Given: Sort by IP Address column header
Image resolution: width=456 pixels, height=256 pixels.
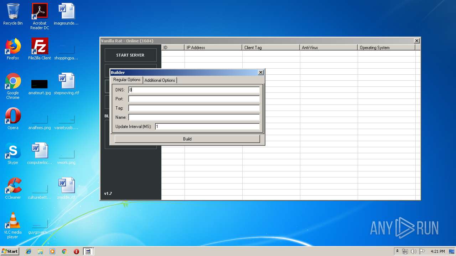Looking at the screenshot, I should [213, 47].
